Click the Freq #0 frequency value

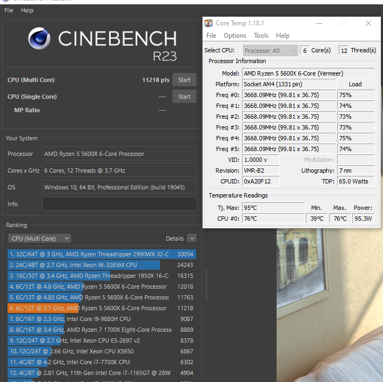289,95
